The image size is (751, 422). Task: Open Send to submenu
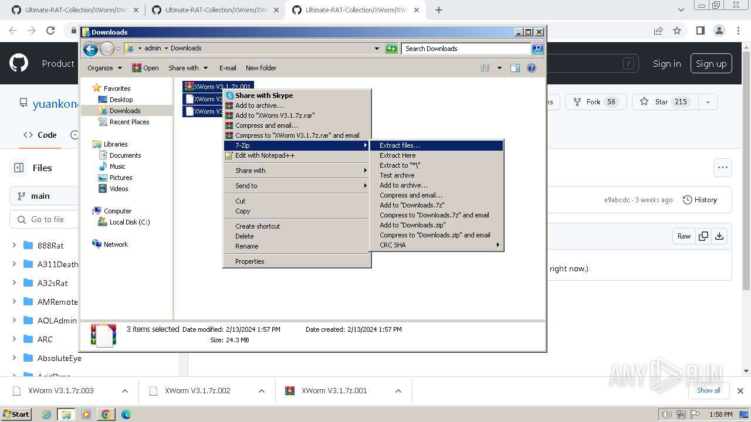pyautogui.click(x=297, y=186)
